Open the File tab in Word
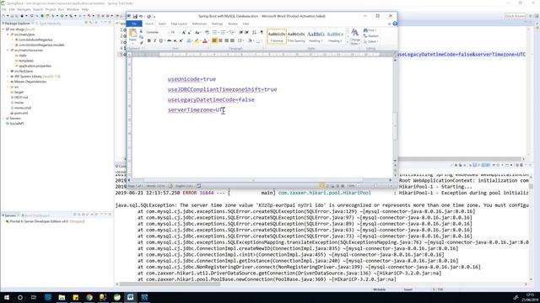The image size is (540, 303). (x=134, y=24)
